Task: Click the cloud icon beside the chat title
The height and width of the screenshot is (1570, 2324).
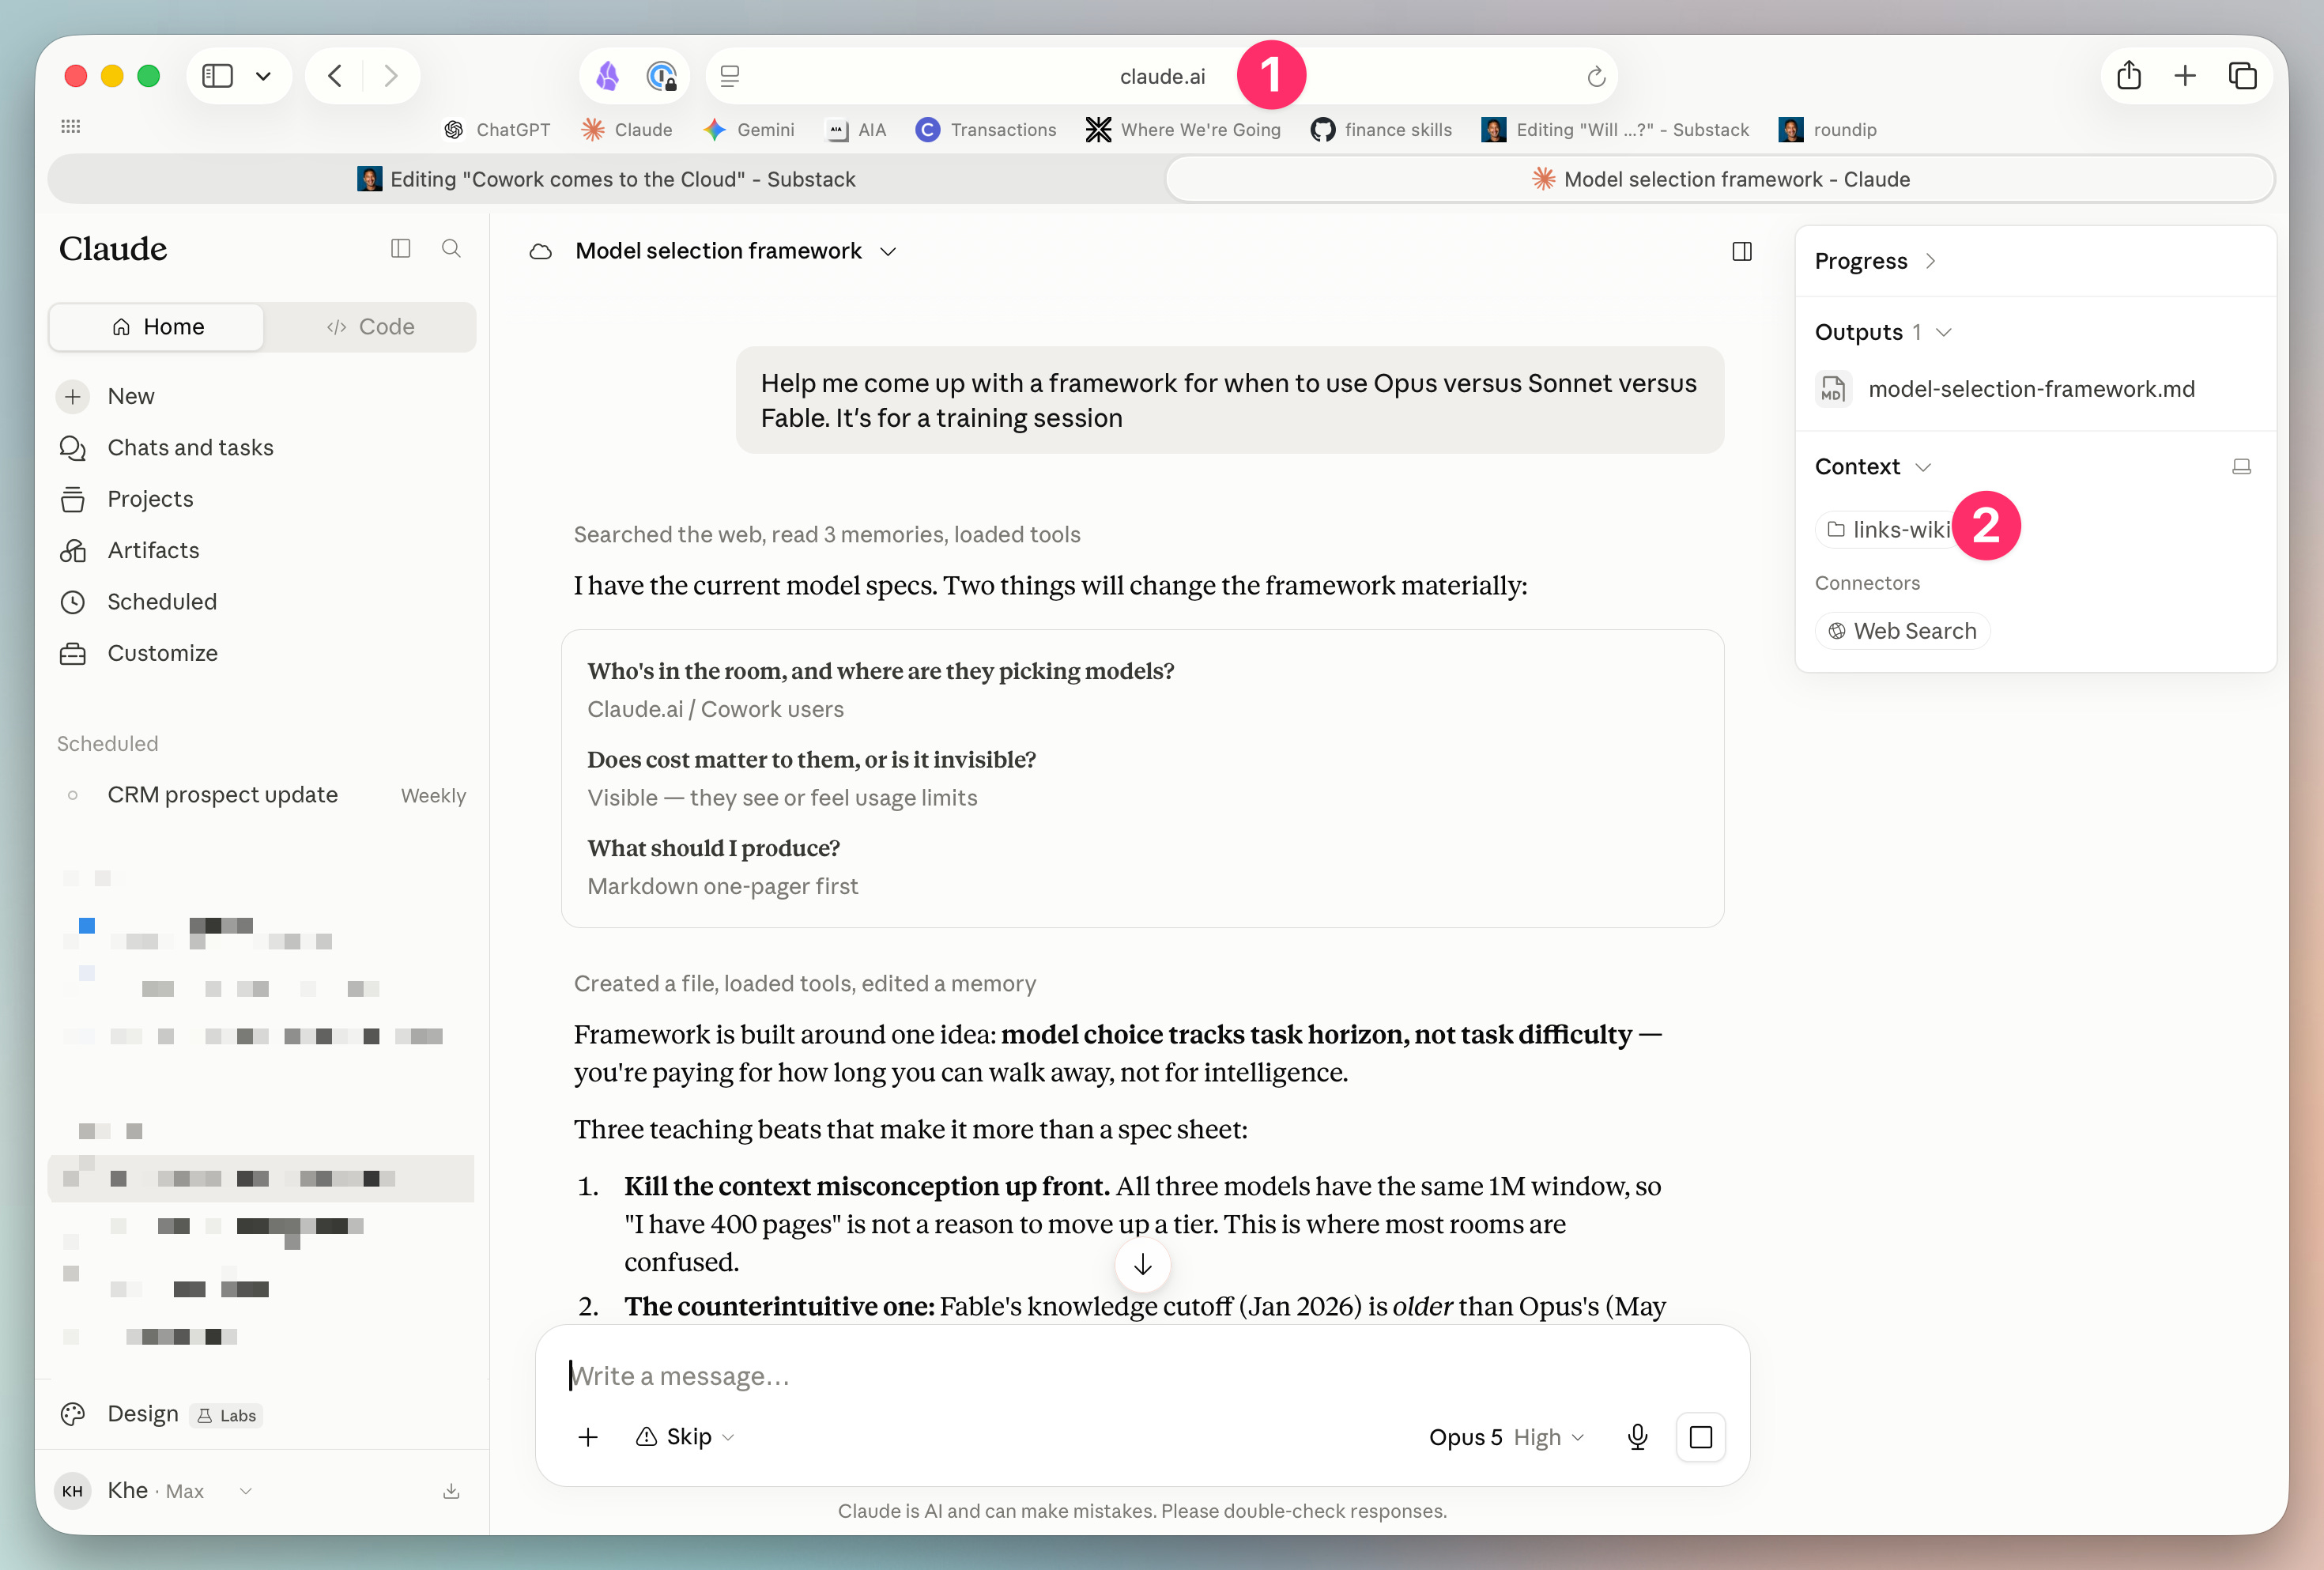Action: pyautogui.click(x=541, y=251)
